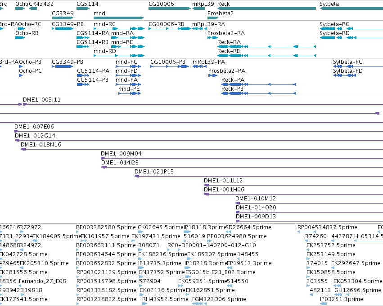Viewport: 383px width, 306px height.
Task: Select BAC clone DME1-014O20 label
Action: pyautogui.click(x=256, y=208)
